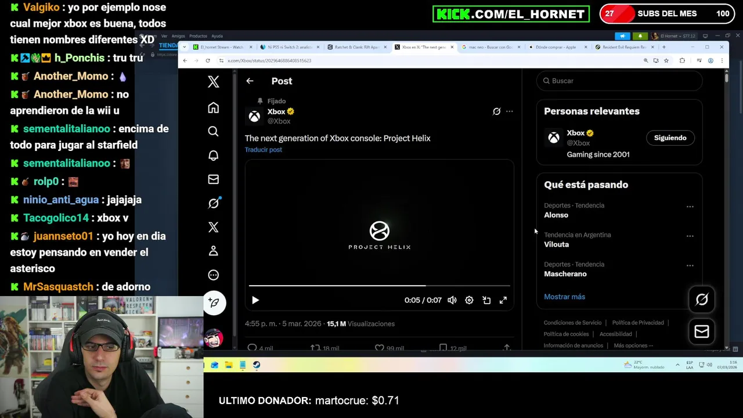Click the Buscar search field

click(619, 81)
